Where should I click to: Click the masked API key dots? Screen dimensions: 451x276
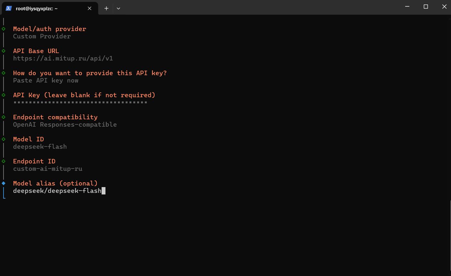[80, 102]
